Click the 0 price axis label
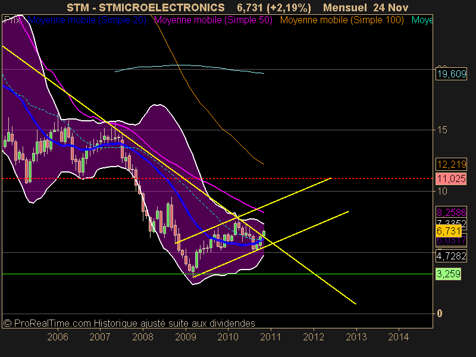476x357 pixels. [439, 314]
